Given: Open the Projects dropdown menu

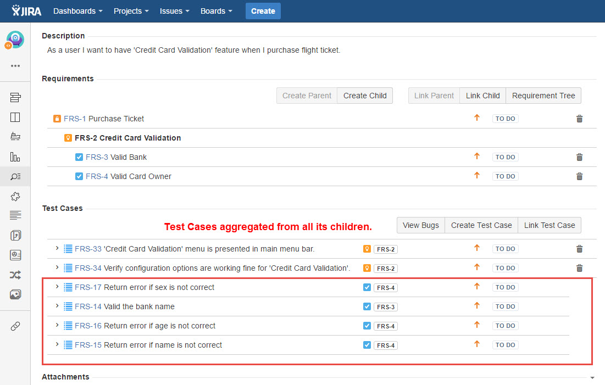Looking at the screenshot, I should coord(131,11).
